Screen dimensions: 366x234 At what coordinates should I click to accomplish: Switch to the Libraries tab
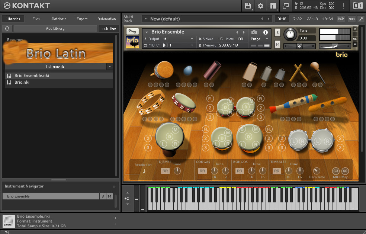[x=13, y=19]
